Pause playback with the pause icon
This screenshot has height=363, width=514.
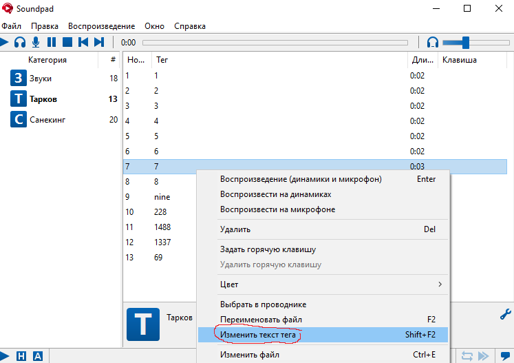coord(52,42)
